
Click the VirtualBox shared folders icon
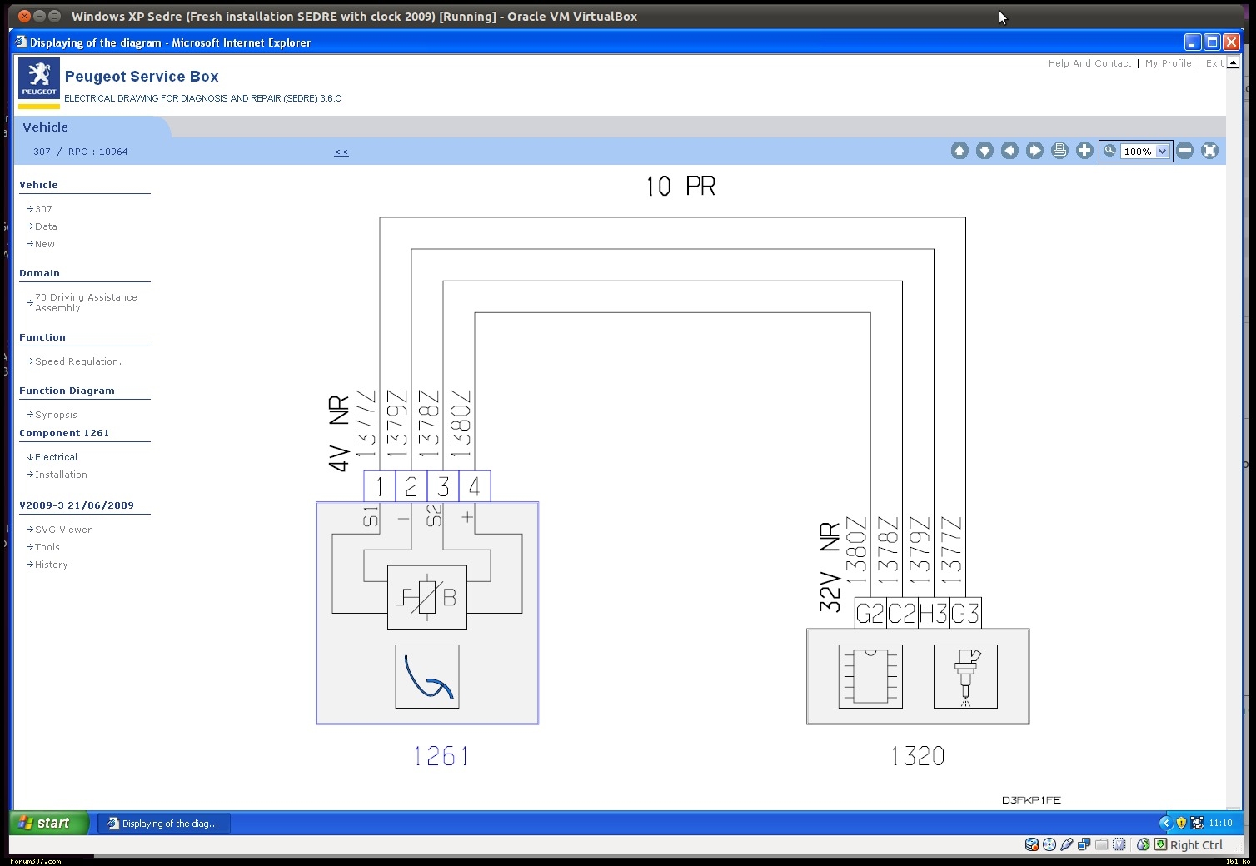tap(1102, 844)
